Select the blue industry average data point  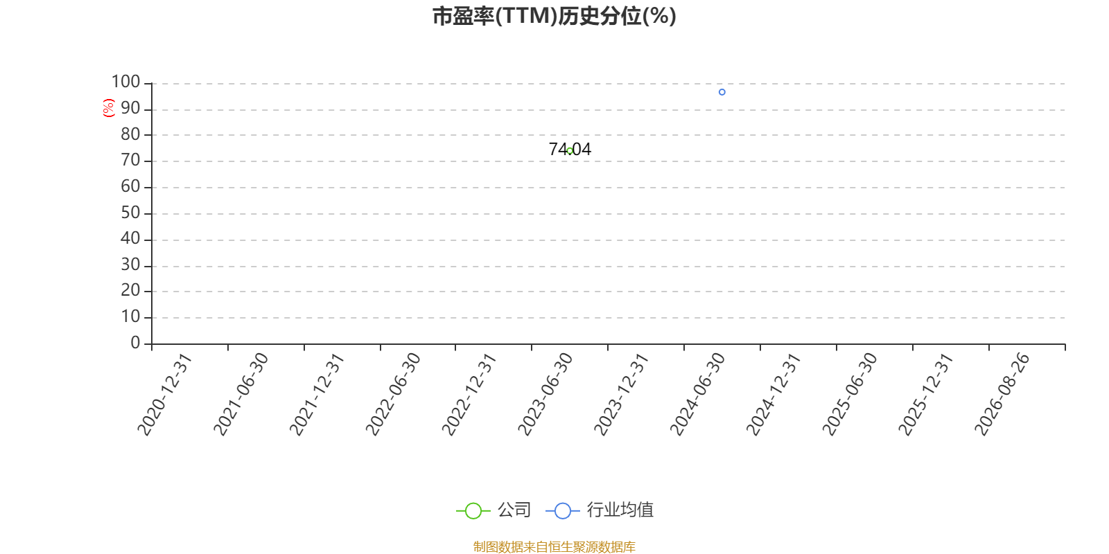pyautogui.click(x=722, y=92)
